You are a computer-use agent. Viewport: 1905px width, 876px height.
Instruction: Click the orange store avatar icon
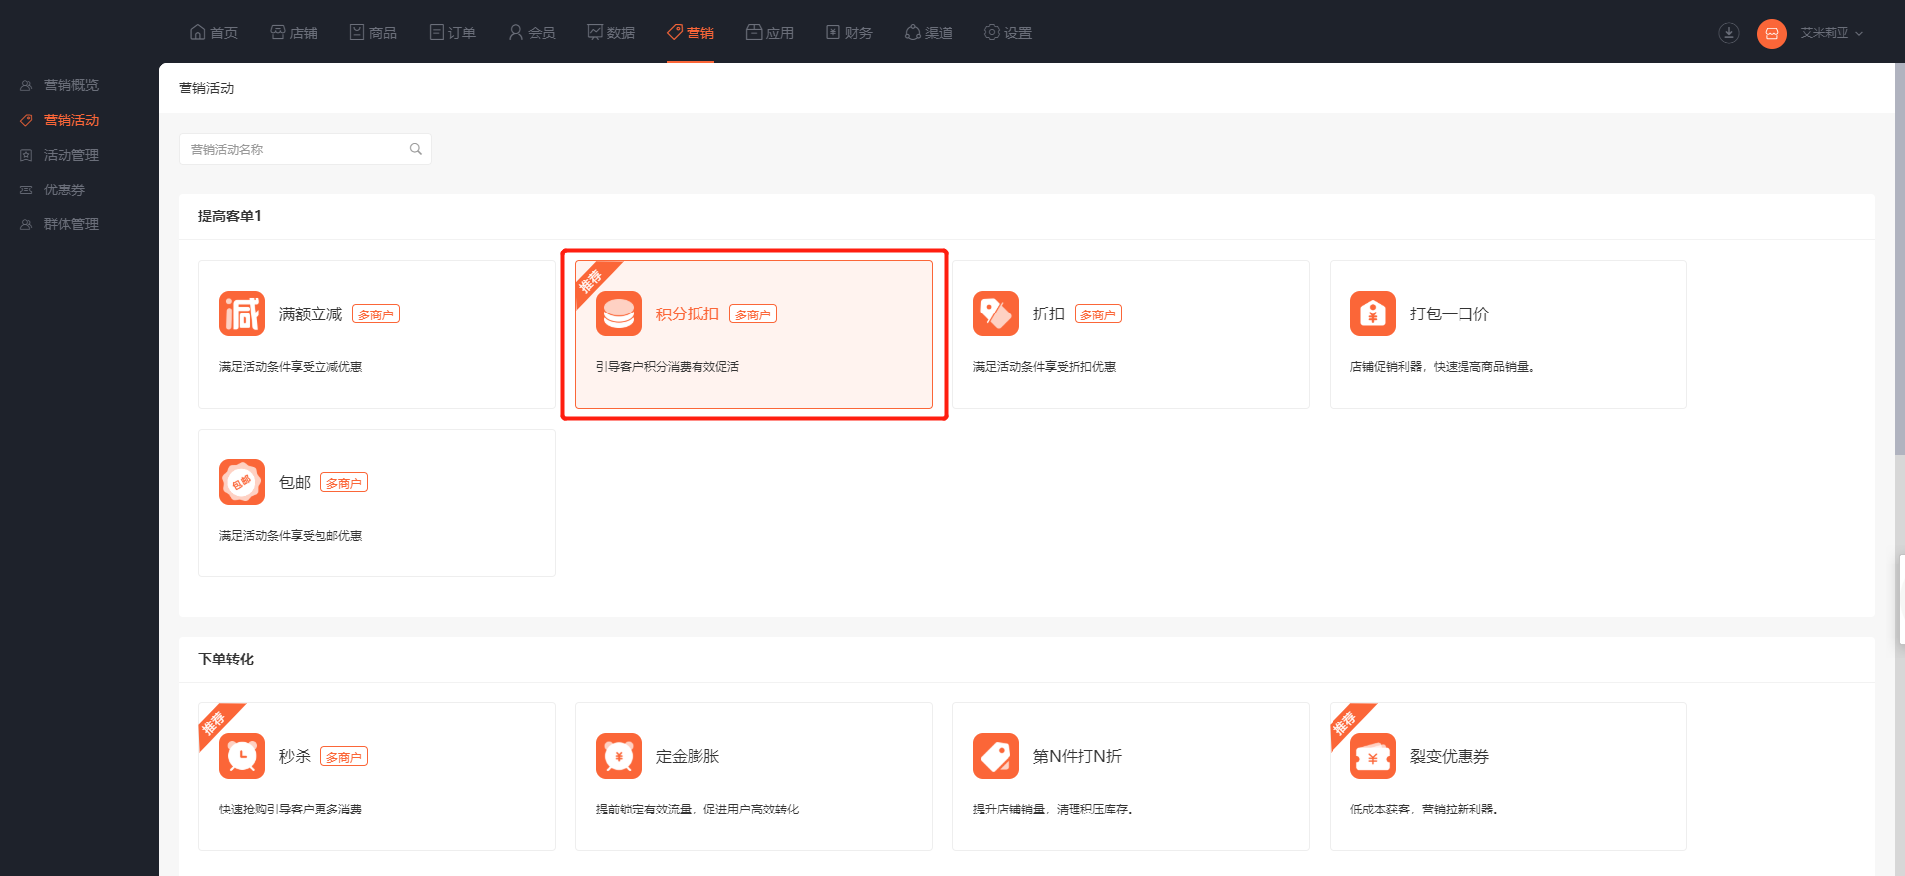coord(1772,33)
